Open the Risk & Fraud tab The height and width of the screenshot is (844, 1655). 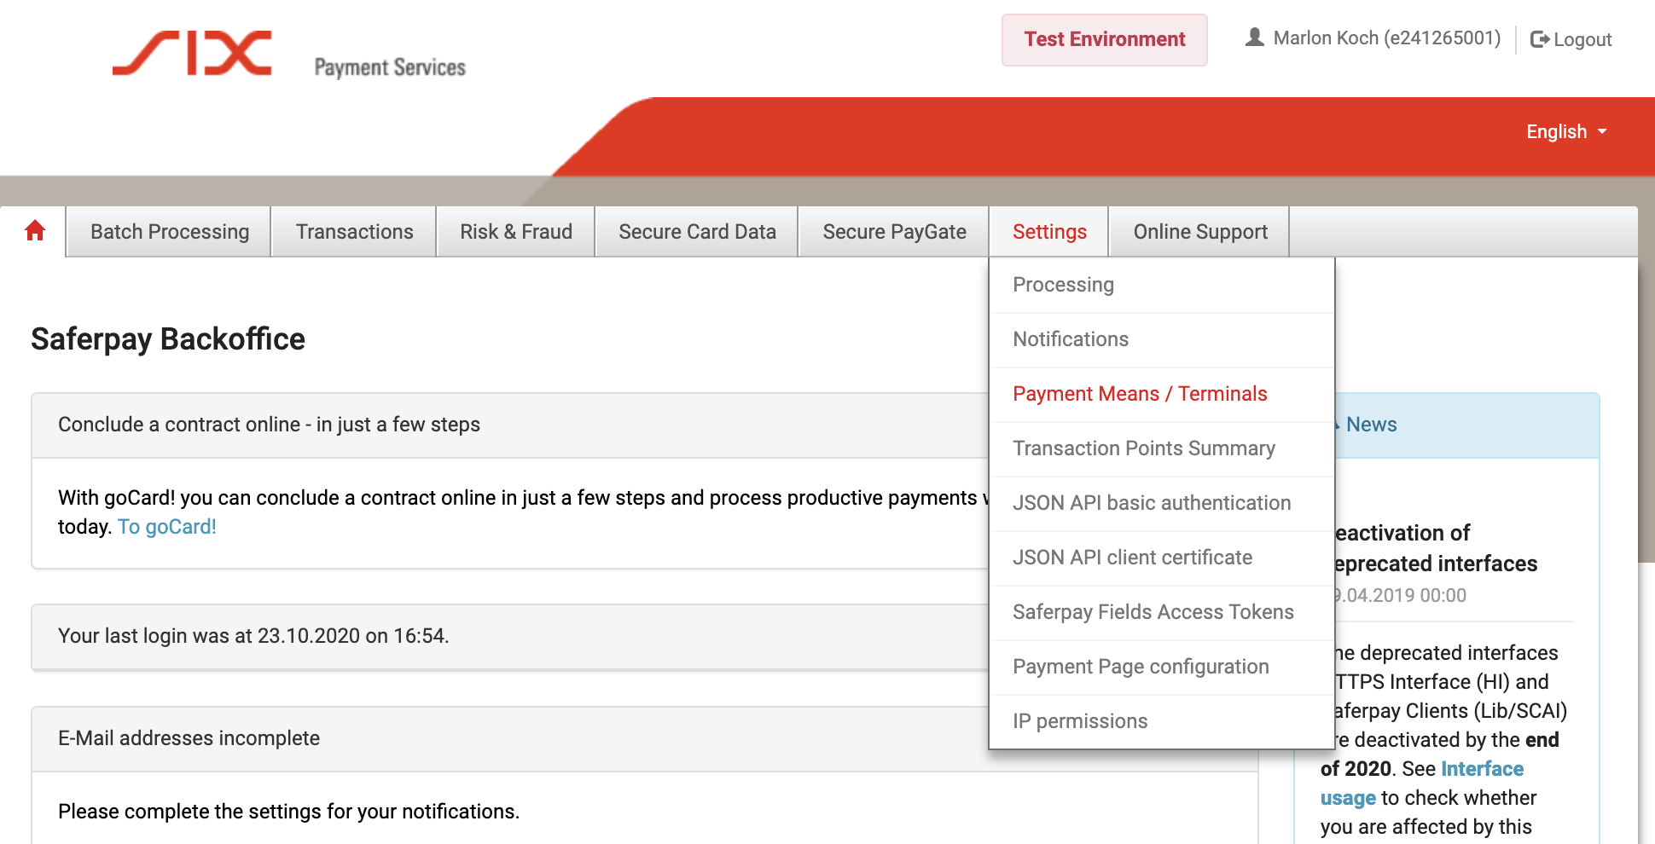516,232
